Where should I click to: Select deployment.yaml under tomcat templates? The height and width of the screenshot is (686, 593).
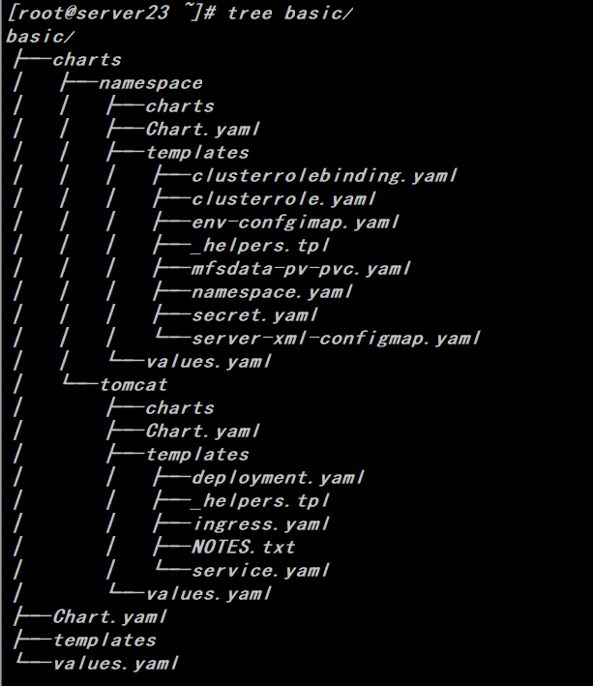point(278,477)
